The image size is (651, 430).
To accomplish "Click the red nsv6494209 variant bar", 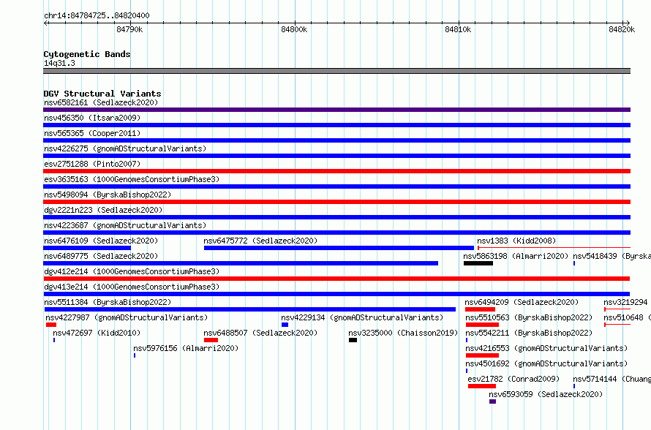I will (x=480, y=309).
